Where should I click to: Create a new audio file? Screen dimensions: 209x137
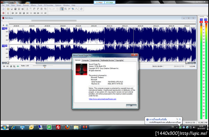[x=3, y=9]
